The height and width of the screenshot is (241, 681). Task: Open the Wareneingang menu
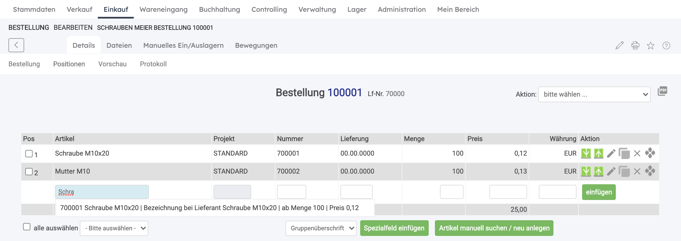pyautogui.click(x=163, y=10)
